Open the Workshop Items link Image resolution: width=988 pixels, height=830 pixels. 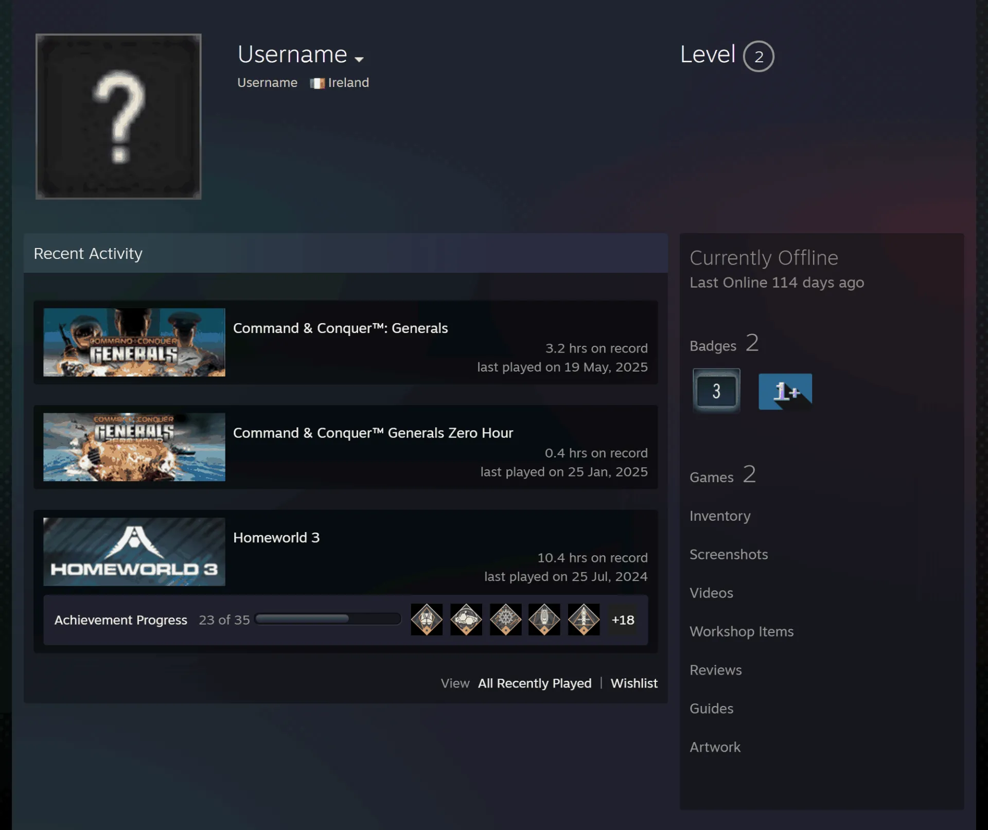(x=742, y=631)
